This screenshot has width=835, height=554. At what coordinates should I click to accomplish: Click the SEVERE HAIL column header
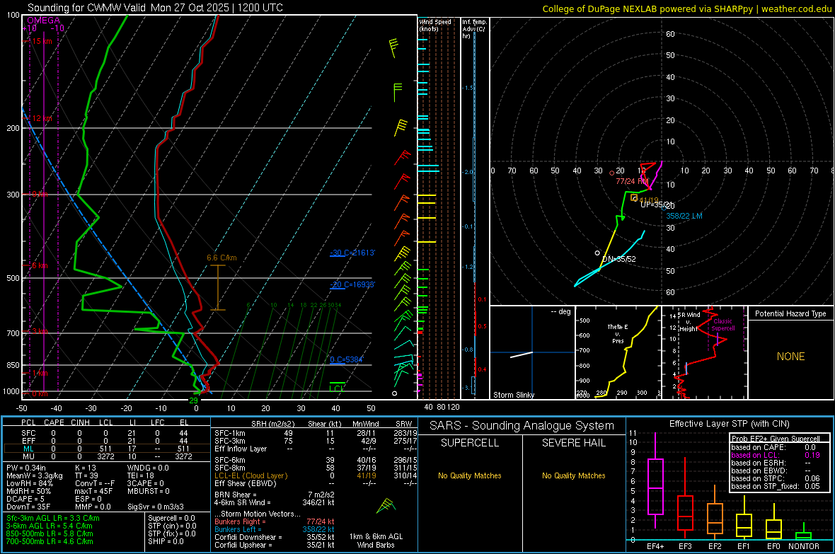(x=573, y=443)
